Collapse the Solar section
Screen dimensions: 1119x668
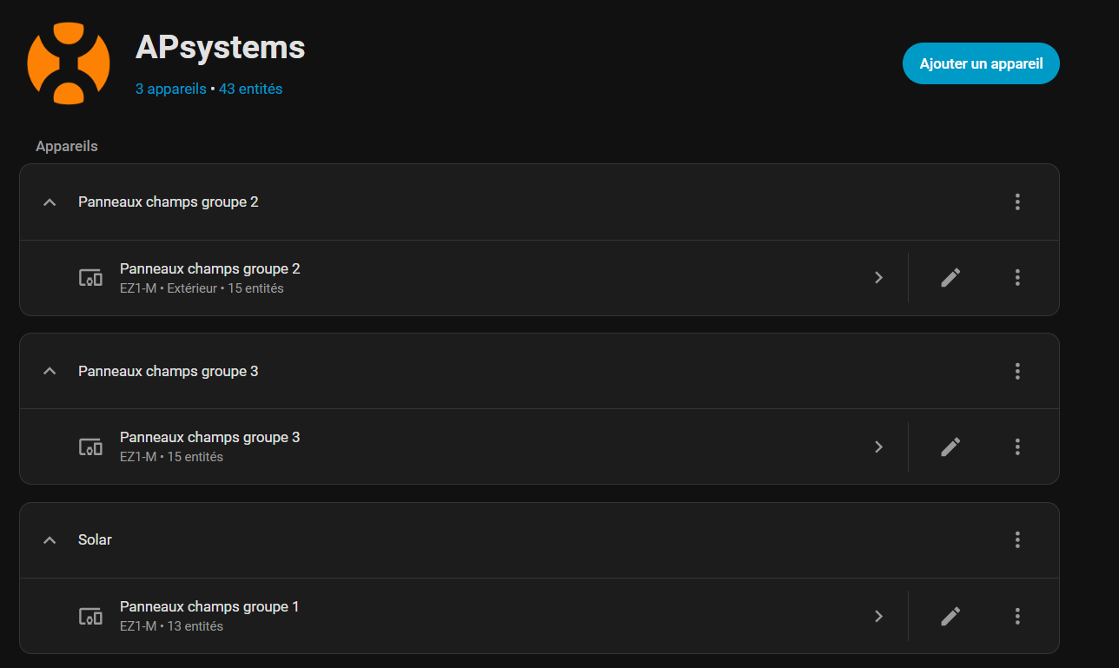pos(50,539)
